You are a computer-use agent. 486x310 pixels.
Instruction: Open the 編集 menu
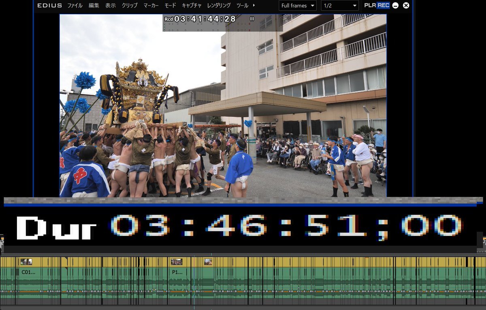coord(94,6)
